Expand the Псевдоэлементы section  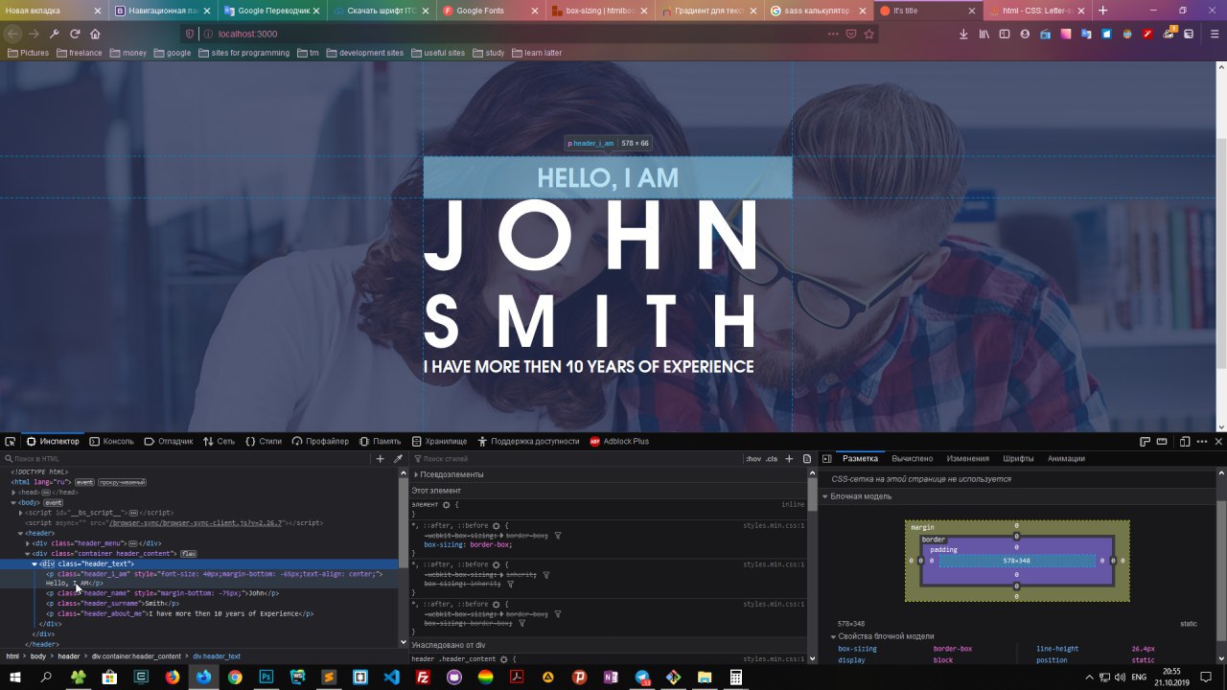pyautogui.click(x=416, y=474)
